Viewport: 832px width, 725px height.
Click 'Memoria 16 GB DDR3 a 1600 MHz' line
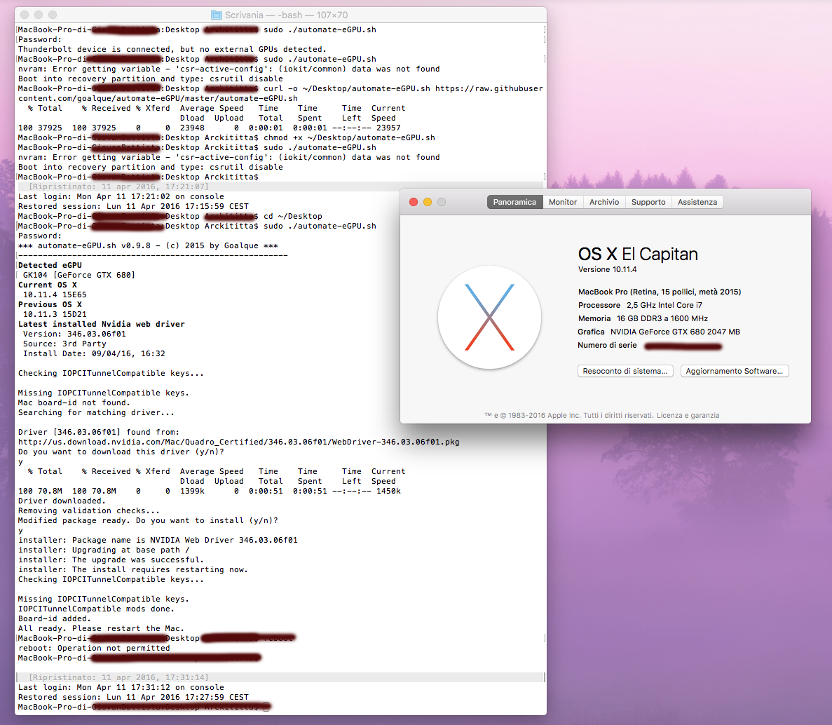point(643,318)
